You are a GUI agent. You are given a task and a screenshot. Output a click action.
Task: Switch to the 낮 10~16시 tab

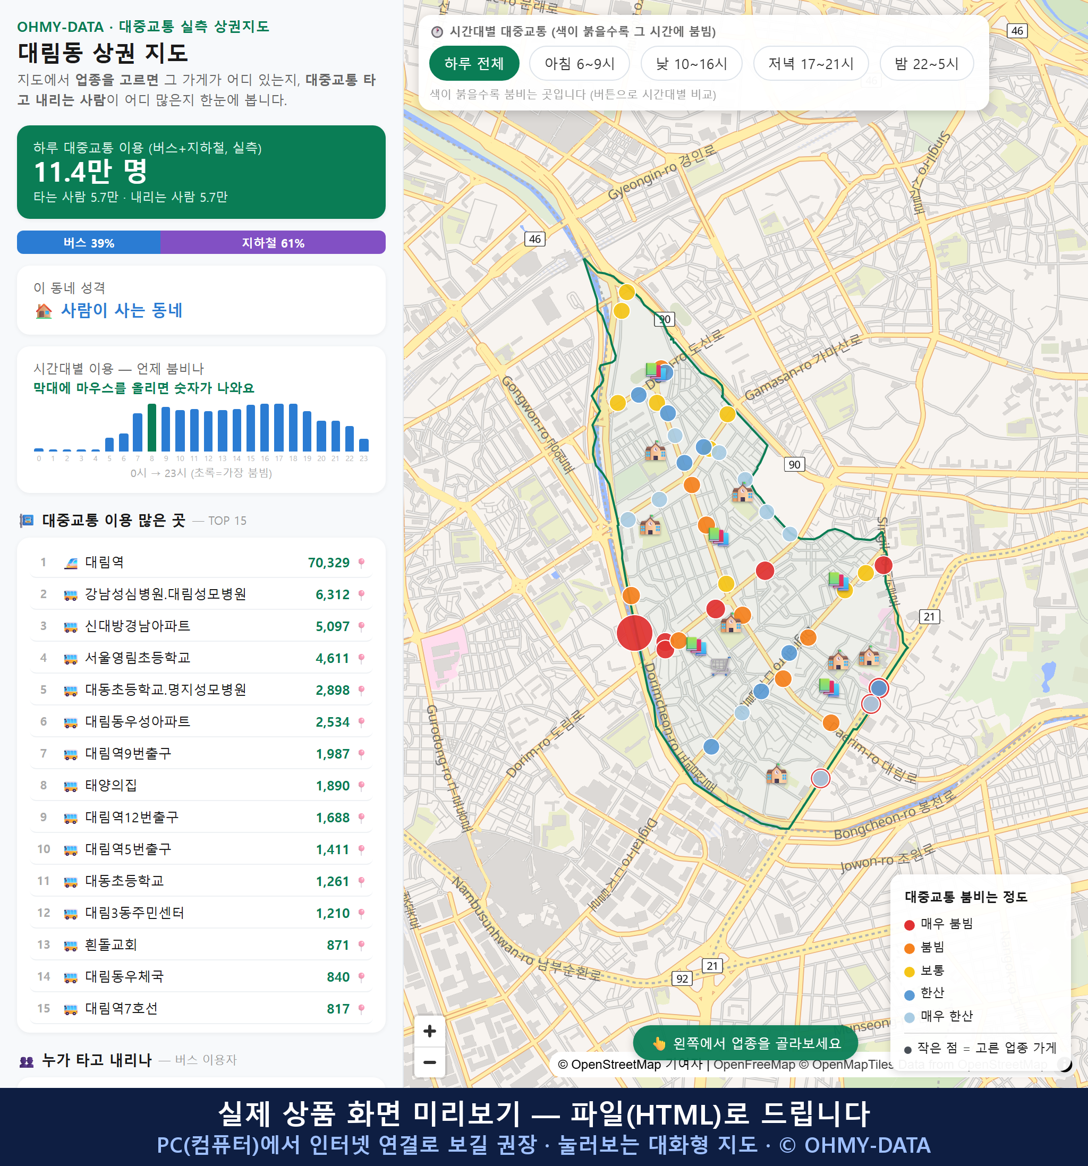(x=691, y=63)
